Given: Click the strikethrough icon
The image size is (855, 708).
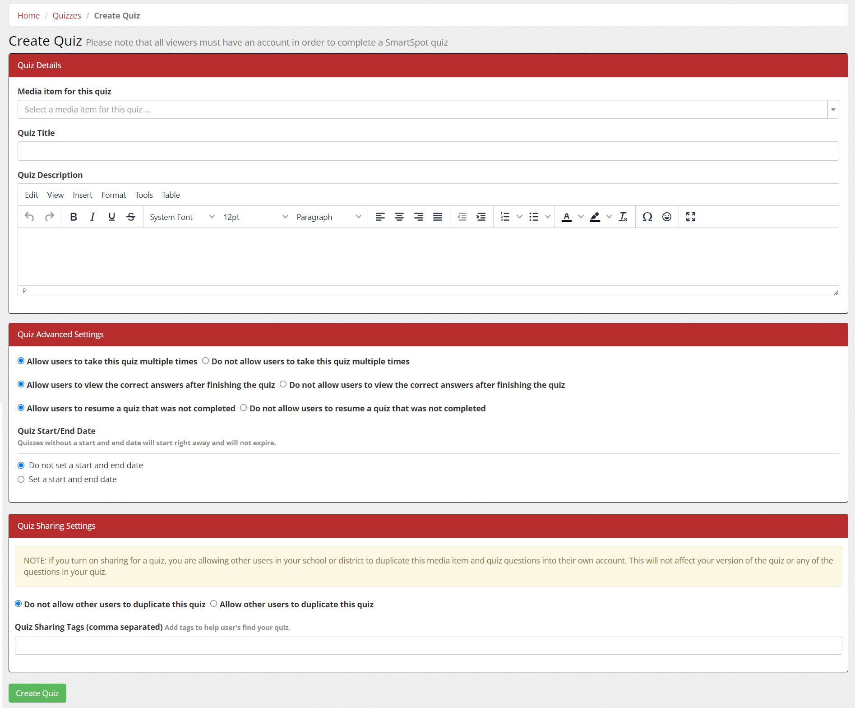Looking at the screenshot, I should (x=131, y=217).
